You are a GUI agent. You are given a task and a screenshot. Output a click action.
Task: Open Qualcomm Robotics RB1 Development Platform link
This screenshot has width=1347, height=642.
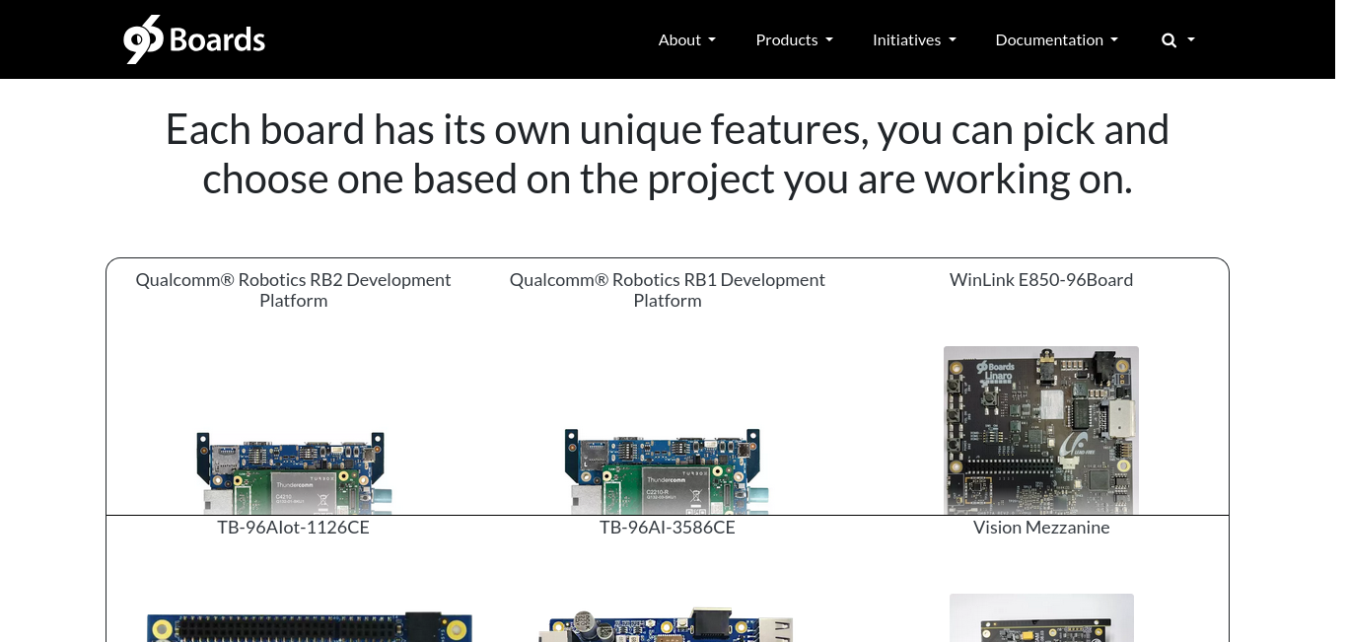pyautogui.click(x=668, y=290)
